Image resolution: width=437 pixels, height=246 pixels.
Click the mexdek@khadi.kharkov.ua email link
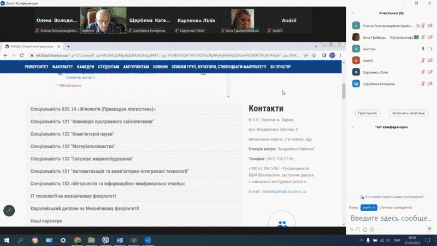[284, 191]
